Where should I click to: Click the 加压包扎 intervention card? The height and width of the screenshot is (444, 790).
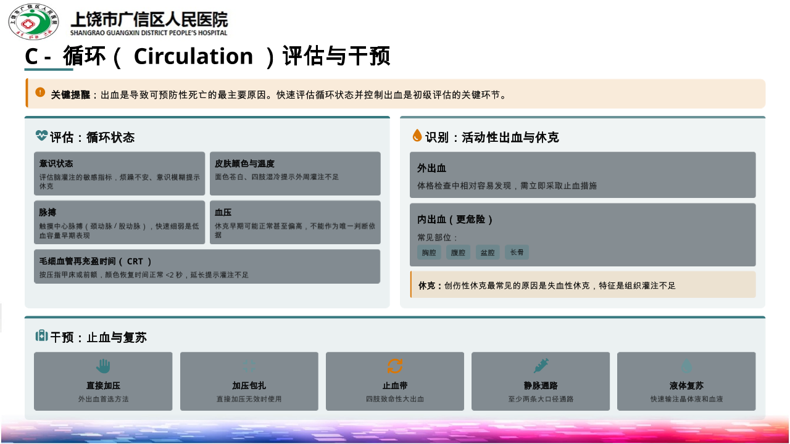coord(249,382)
